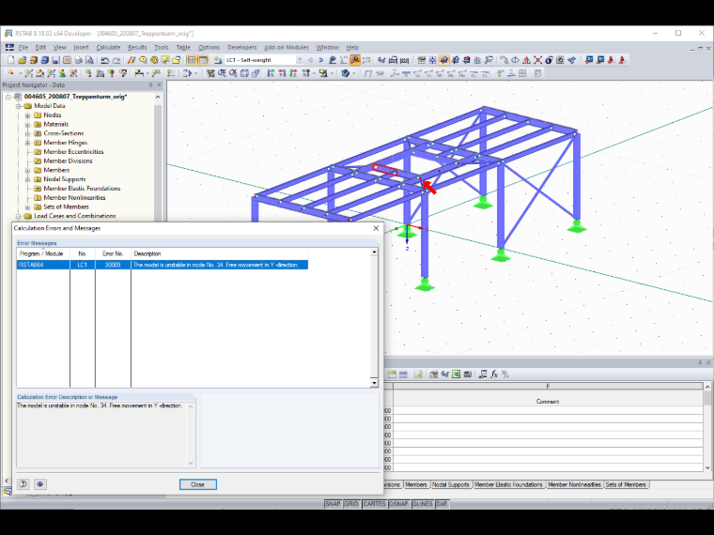Click the mirror/symmetry tool icon
Screen dimensions: 714x535
click(x=526, y=59)
